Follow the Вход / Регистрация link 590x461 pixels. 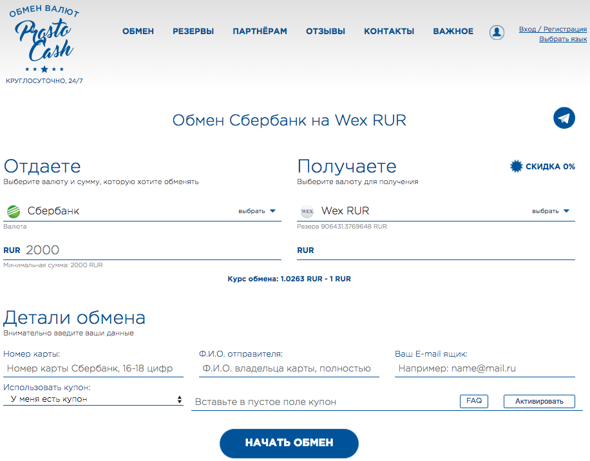[x=553, y=29]
